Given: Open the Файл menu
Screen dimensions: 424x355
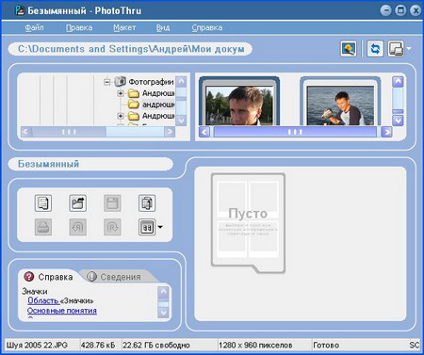Looking at the screenshot, I should coord(34,27).
